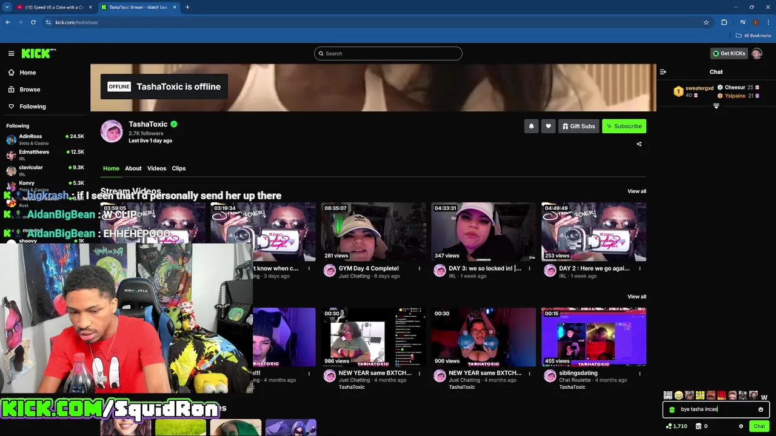Open the browser tab search dropdown
The height and width of the screenshot is (436, 776).
click(x=7, y=7)
